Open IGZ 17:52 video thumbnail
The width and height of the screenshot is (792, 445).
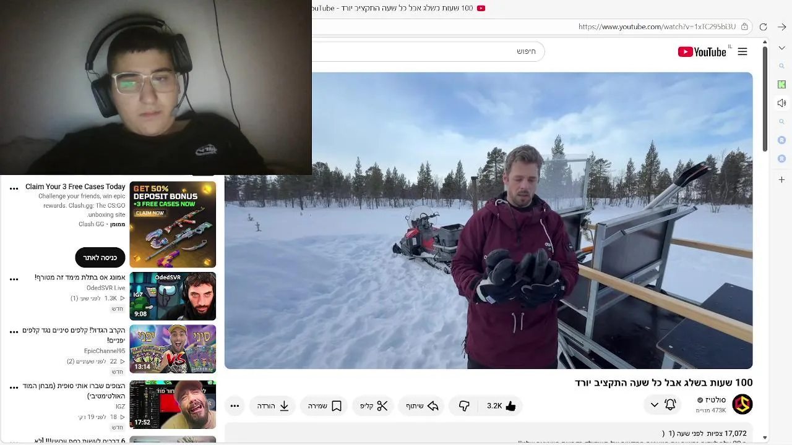click(173, 405)
